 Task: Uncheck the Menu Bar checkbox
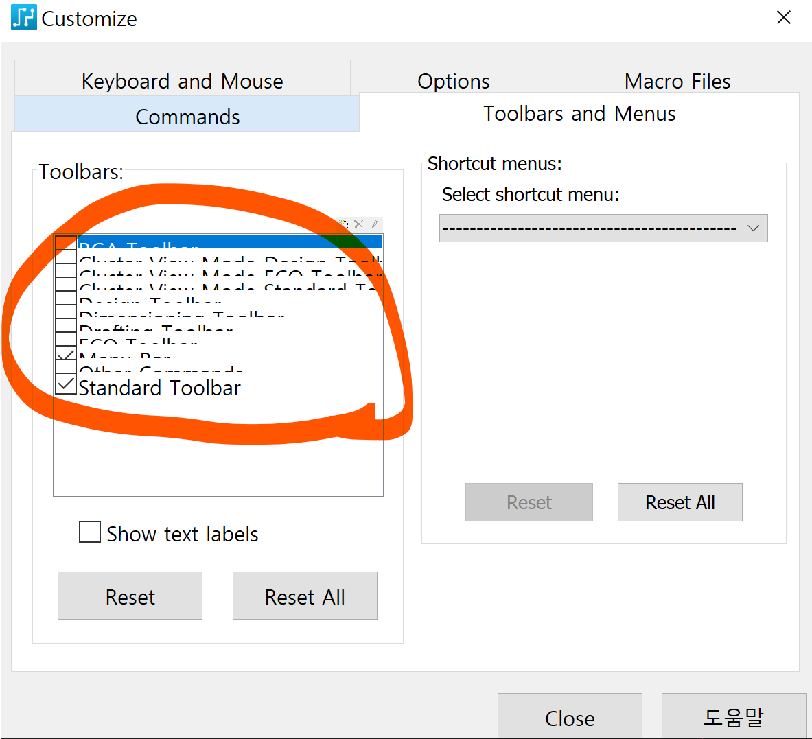click(x=66, y=355)
